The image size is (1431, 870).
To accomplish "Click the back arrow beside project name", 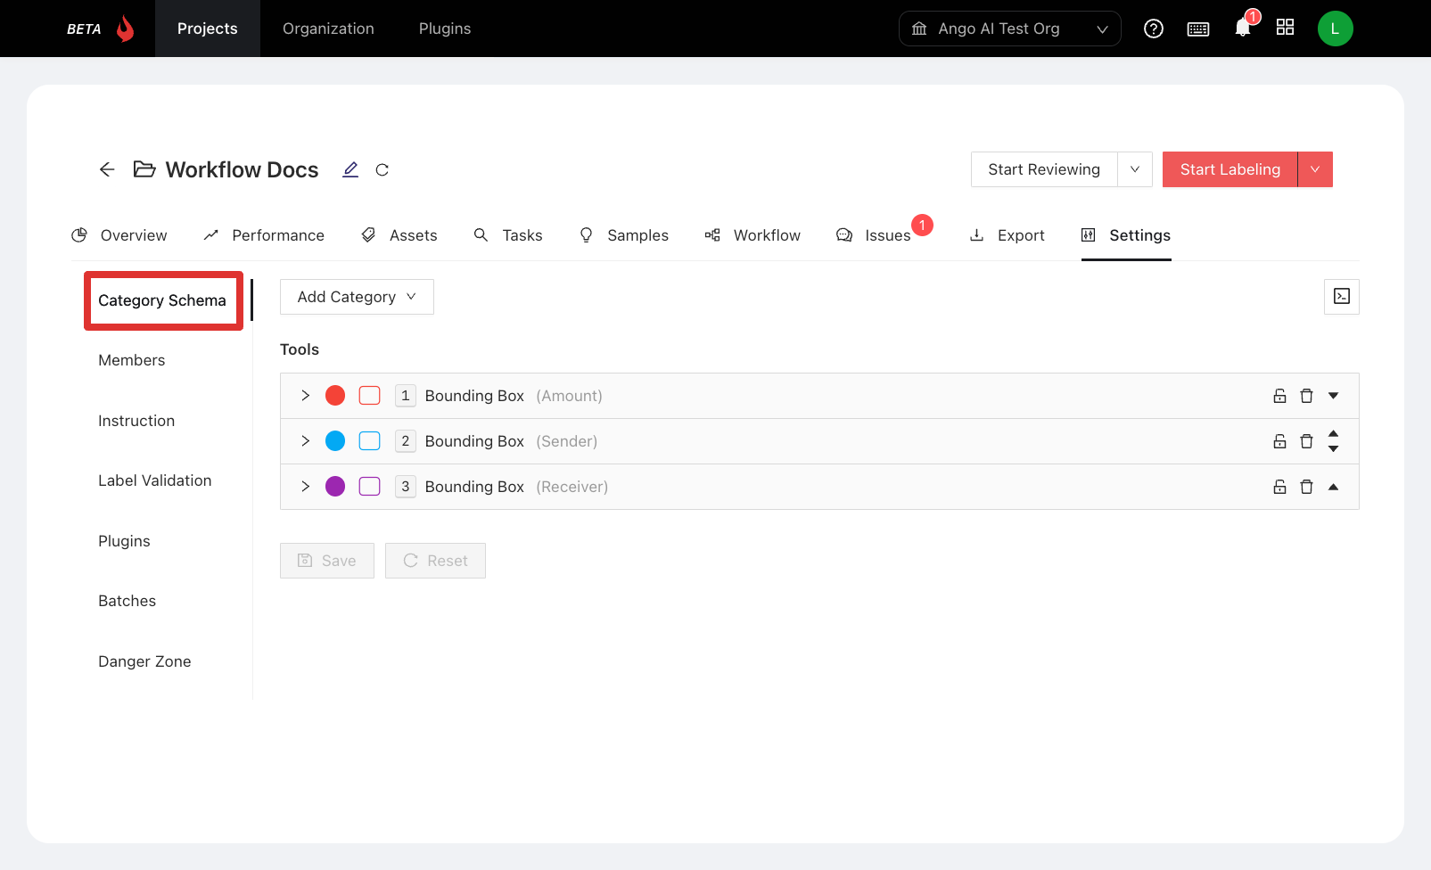I will pos(107,169).
